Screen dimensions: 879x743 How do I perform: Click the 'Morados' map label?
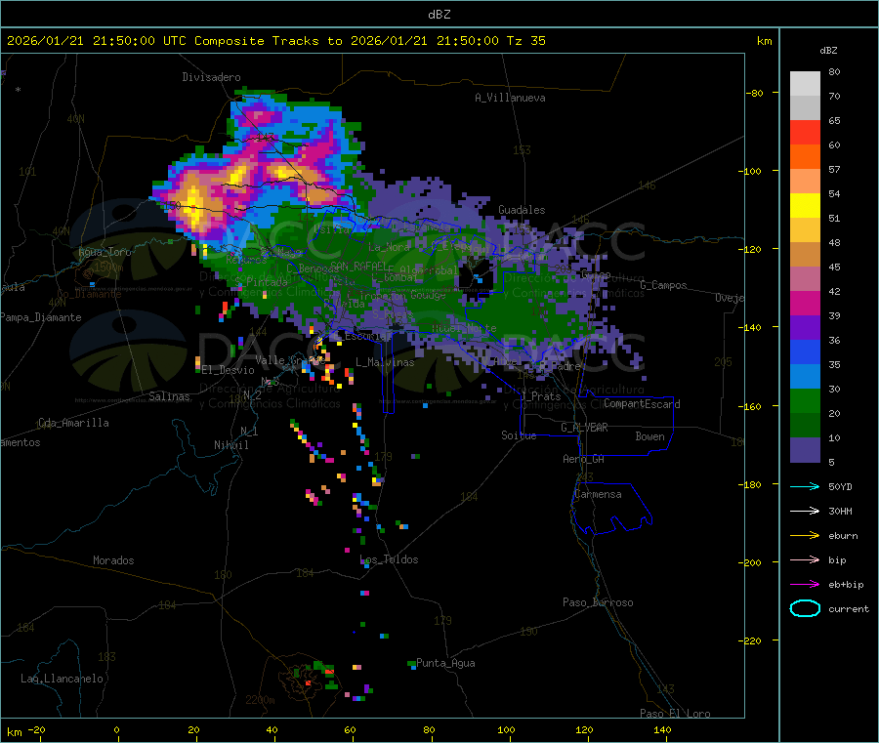coord(113,560)
